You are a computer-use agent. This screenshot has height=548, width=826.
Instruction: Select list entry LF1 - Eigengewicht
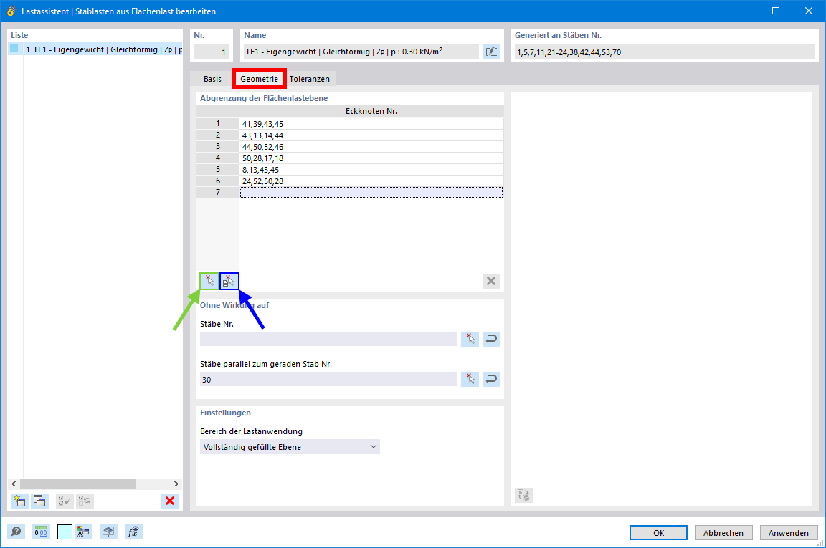click(x=95, y=49)
